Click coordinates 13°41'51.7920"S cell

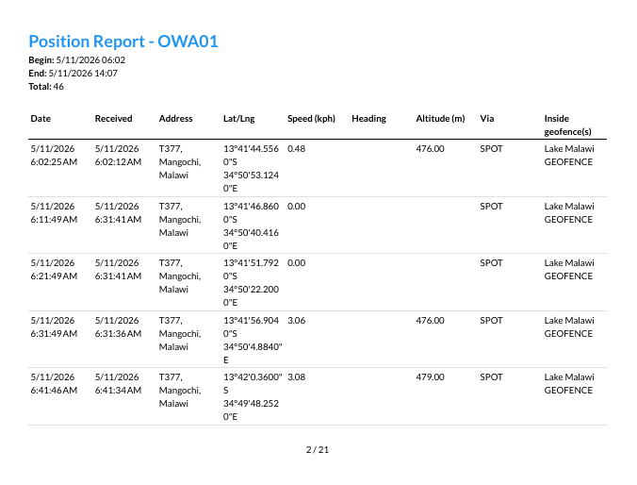(251, 282)
